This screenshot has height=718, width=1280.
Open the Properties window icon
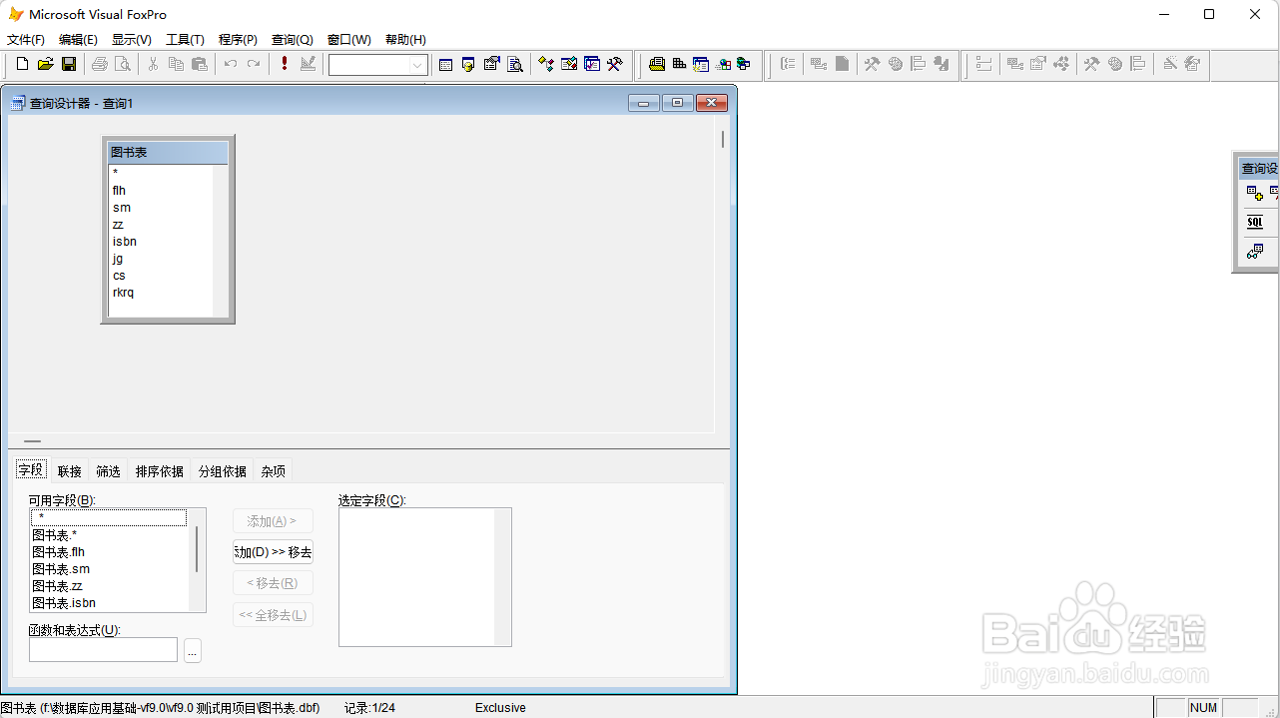tap(491, 64)
